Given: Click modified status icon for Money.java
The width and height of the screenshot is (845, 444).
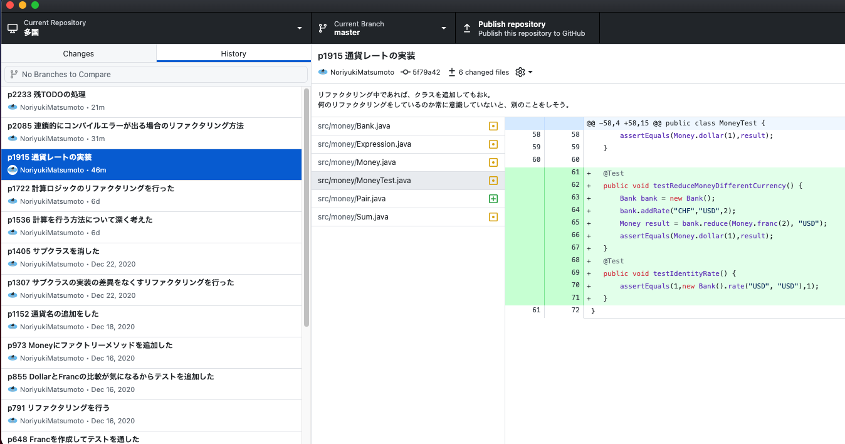Looking at the screenshot, I should coord(493,162).
